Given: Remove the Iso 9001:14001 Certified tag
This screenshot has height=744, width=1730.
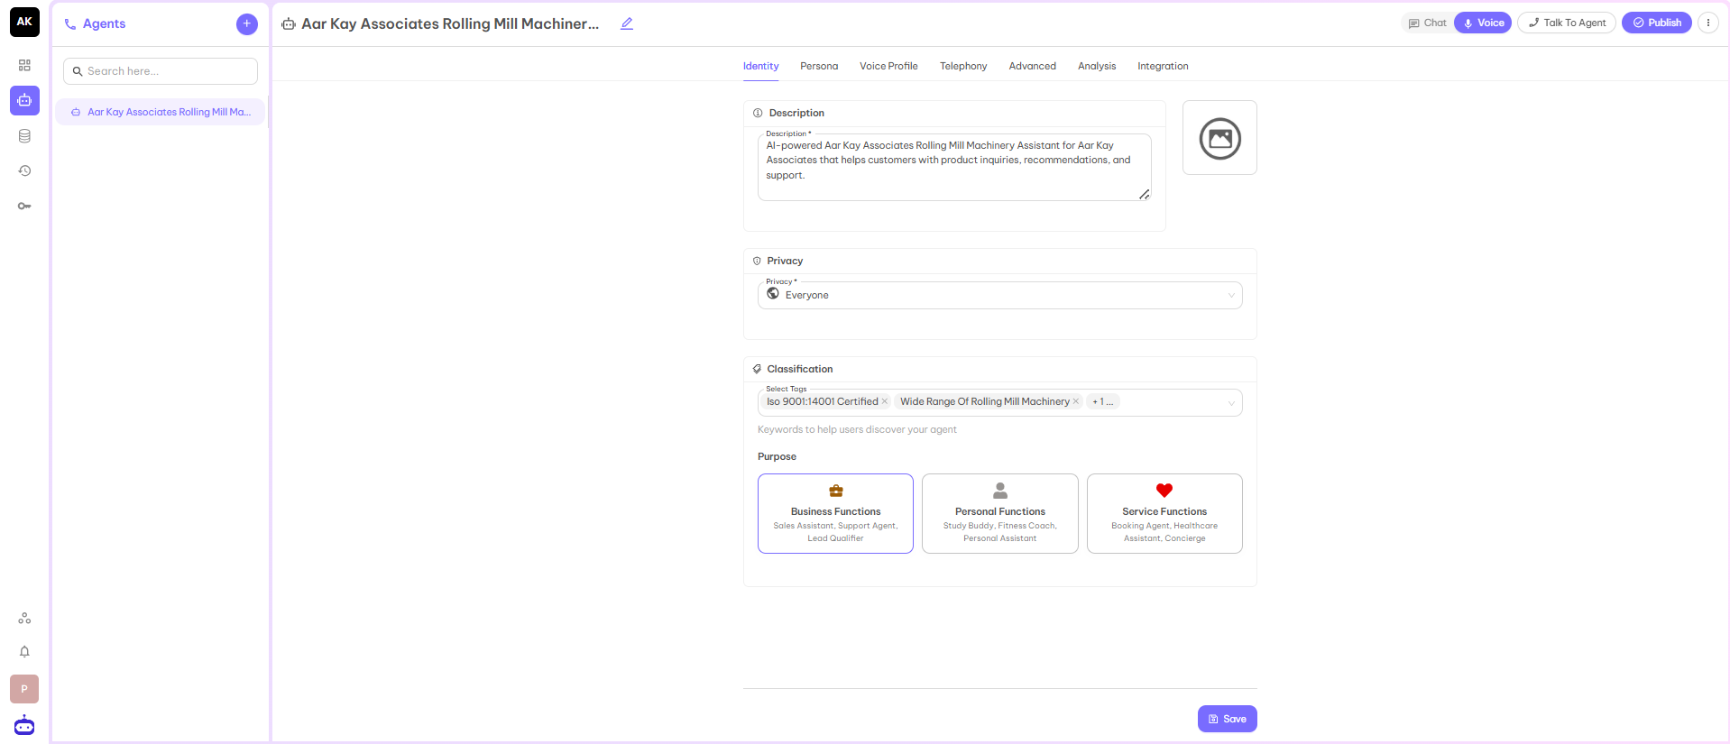Looking at the screenshot, I should click(885, 402).
